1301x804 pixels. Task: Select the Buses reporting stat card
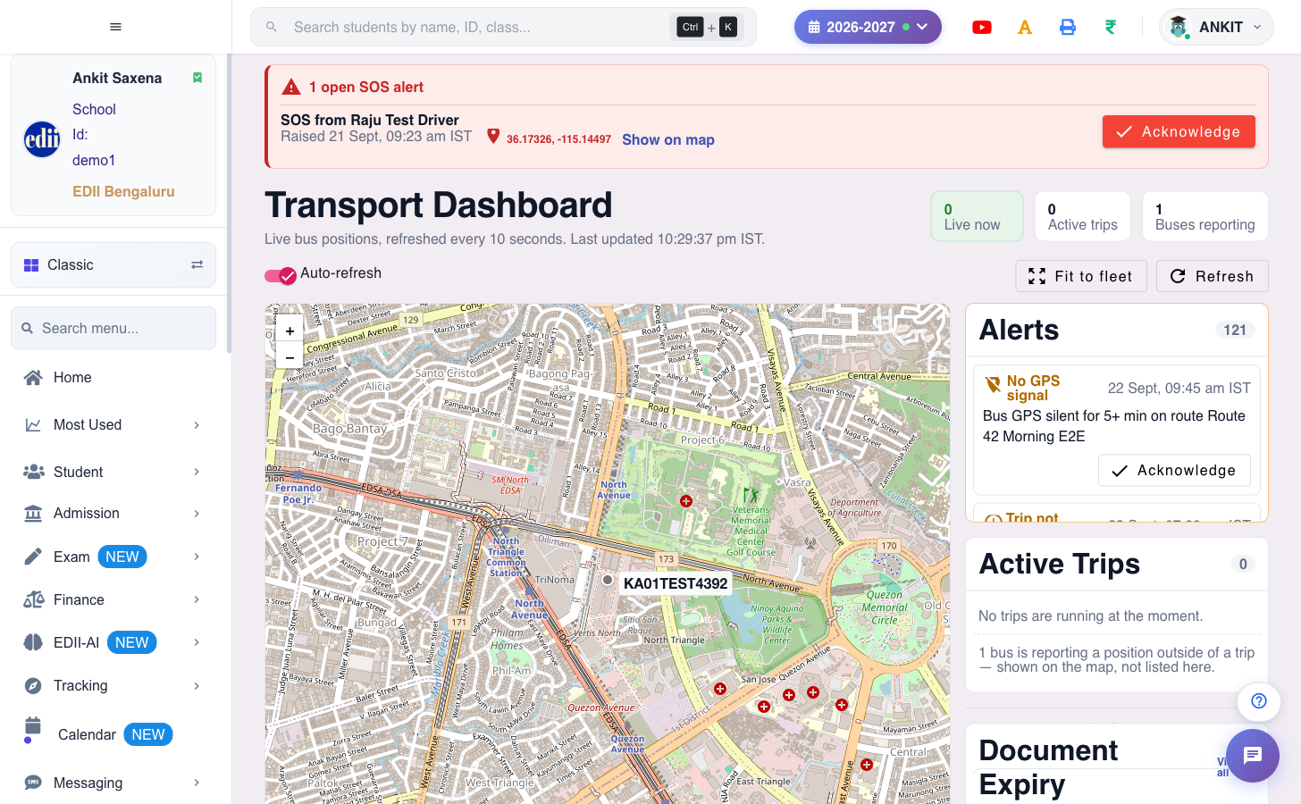click(1204, 216)
